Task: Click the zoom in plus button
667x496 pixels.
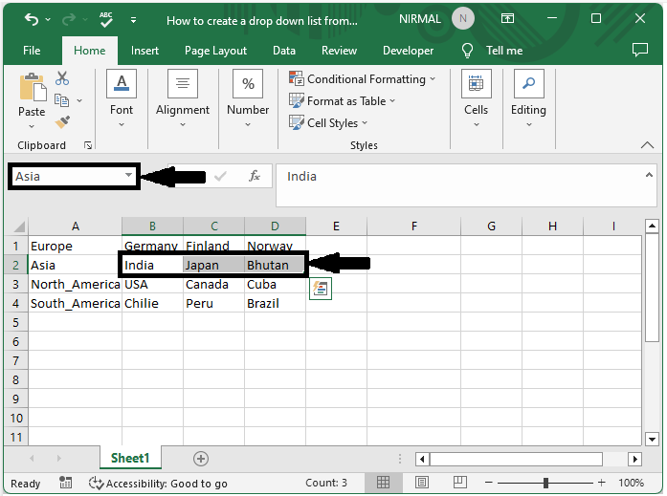Action: pos(602,483)
